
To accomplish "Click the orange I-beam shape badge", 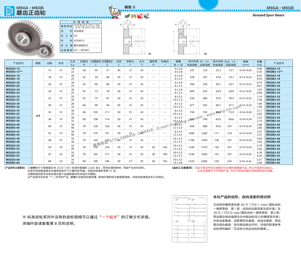I will click(x=133, y=16).
